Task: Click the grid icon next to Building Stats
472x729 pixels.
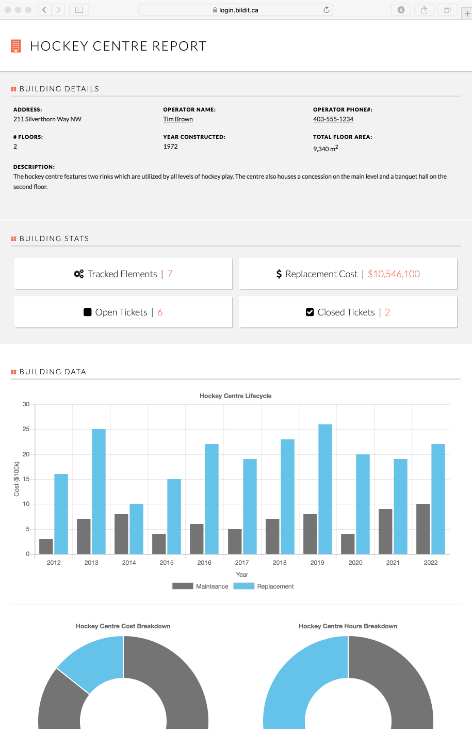Action: pos(13,239)
